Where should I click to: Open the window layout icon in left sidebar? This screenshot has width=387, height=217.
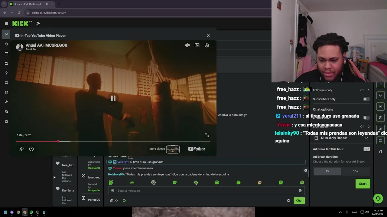[6, 54]
